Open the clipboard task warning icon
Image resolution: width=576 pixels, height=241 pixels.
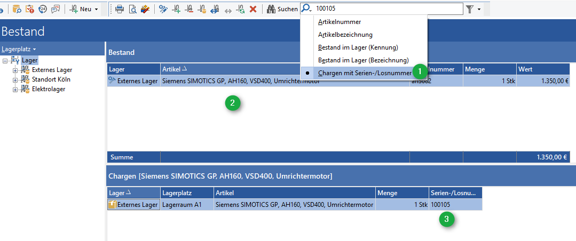pyautogui.click(x=30, y=9)
